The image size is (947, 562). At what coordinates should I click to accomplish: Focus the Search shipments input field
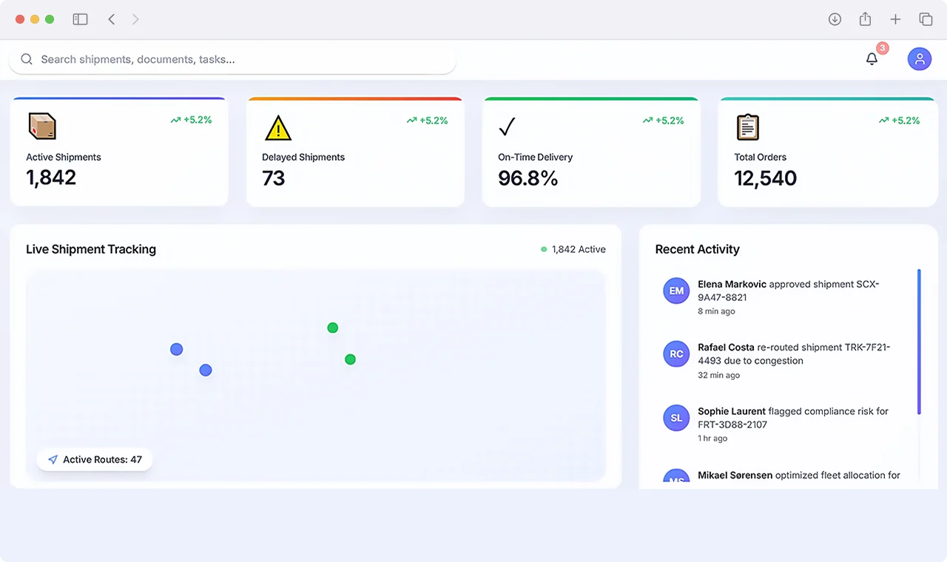232,59
